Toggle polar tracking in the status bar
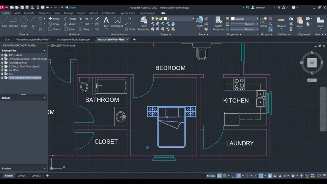The image size is (327, 184). [239, 176]
